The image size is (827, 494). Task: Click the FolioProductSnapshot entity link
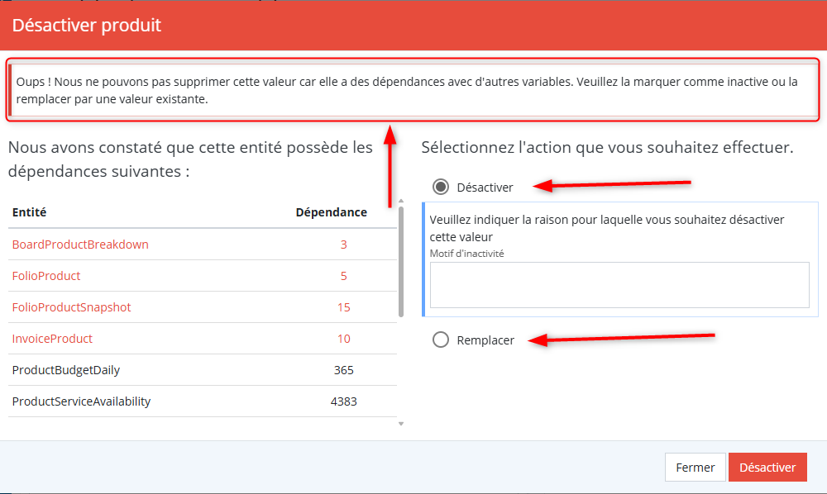pyautogui.click(x=71, y=307)
